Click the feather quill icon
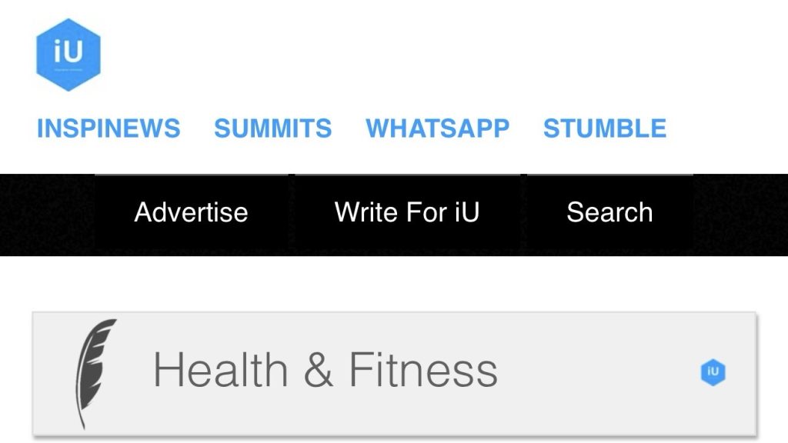Screen dimensions: 788x443 coord(95,371)
